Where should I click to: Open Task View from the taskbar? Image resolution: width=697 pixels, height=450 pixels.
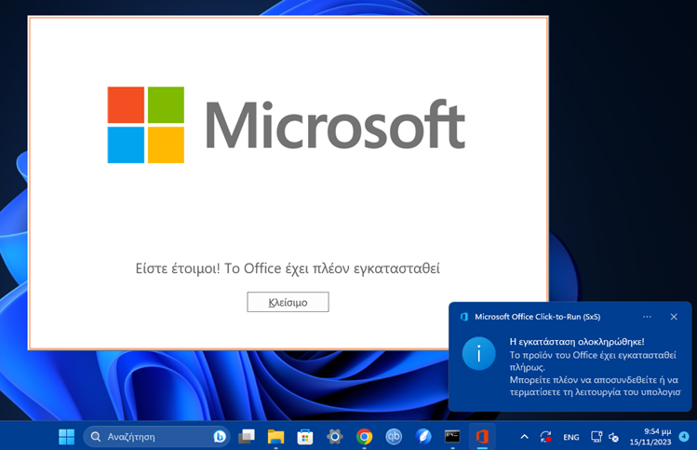(247, 437)
